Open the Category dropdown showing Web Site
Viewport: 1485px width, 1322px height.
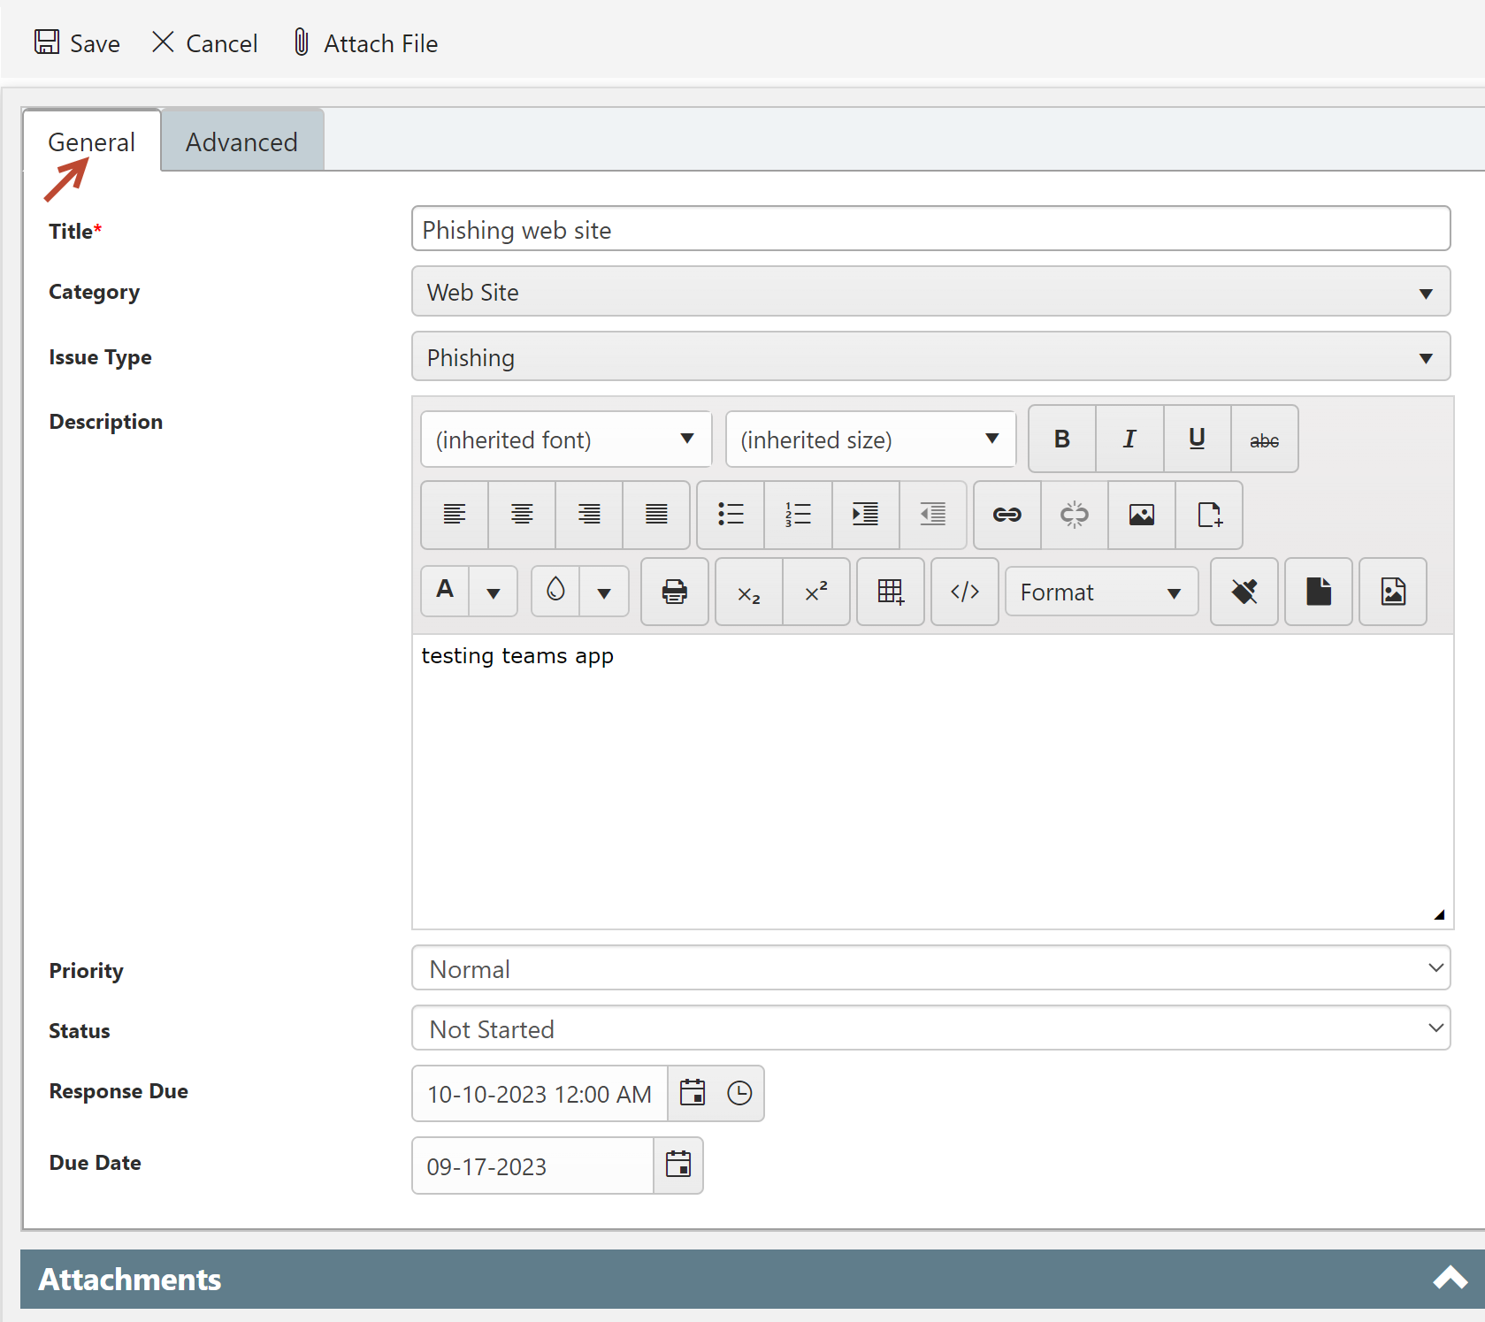click(x=930, y=292)
